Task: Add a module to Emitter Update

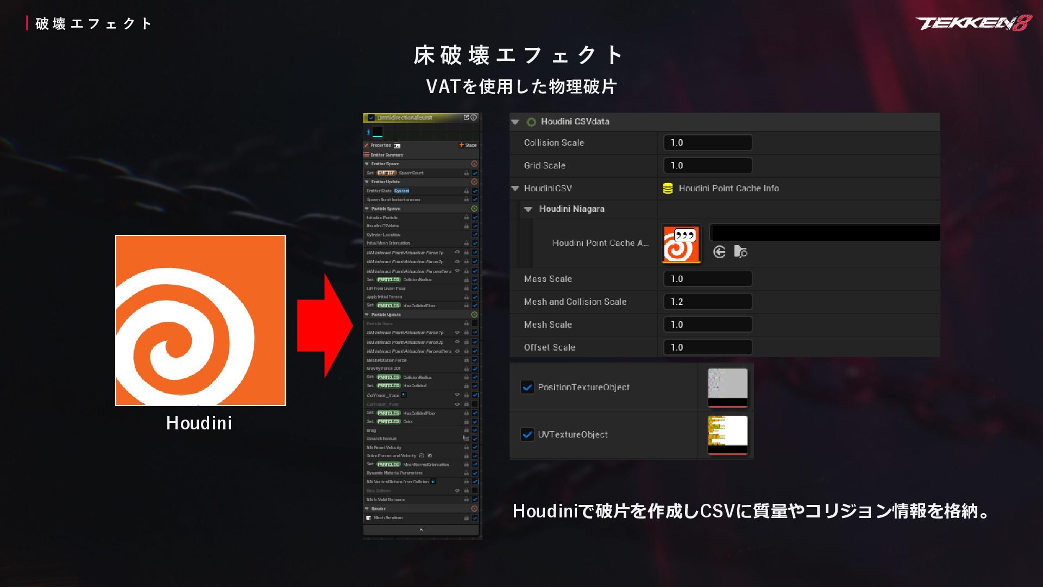Action: pos(474,182)
